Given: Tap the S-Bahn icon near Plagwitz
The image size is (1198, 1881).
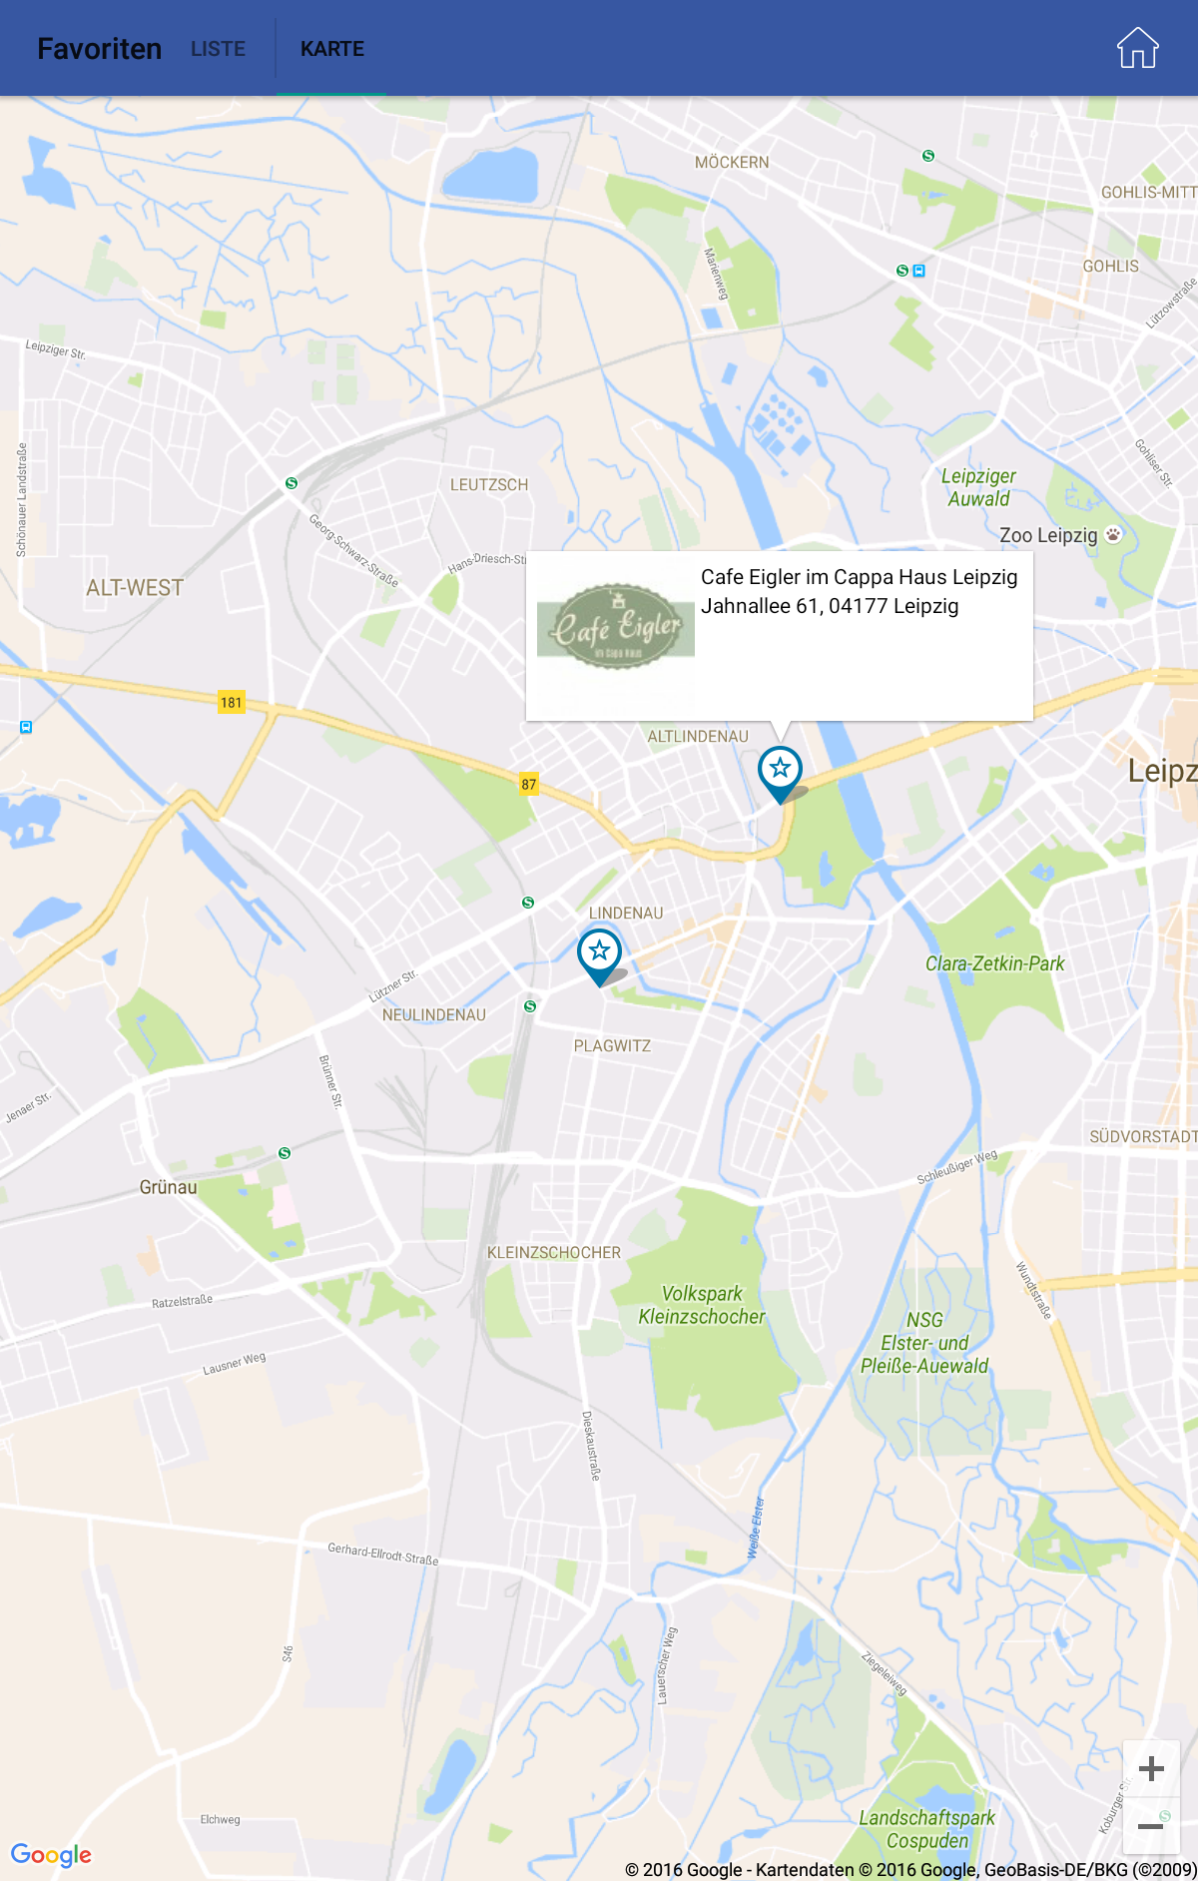Looking at the screenshot, I should (530, 1006).
